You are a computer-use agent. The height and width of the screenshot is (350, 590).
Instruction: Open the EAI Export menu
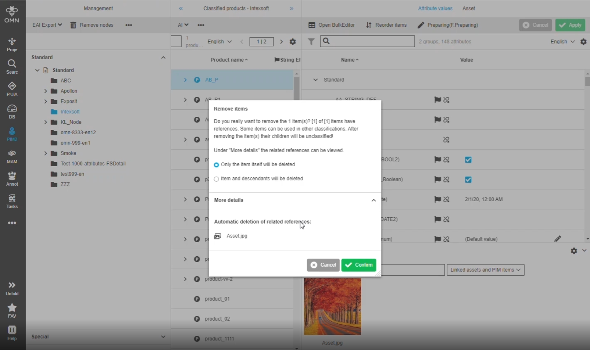click(x=47, y=25)
